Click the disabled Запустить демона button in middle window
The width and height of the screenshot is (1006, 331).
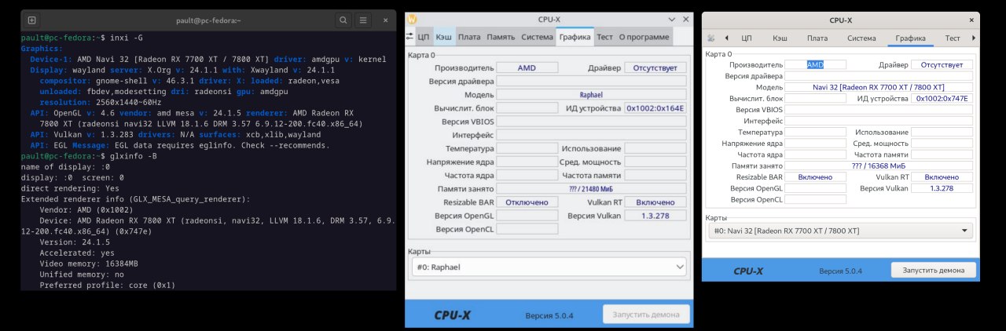[646, 315]
